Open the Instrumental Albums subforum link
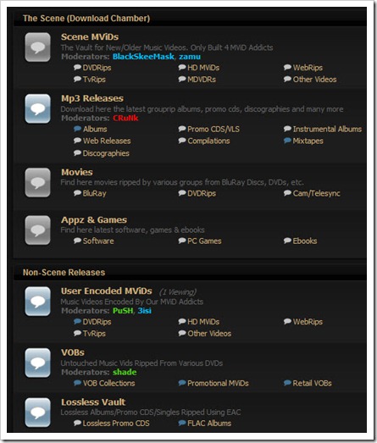 (x=327, y=129)
